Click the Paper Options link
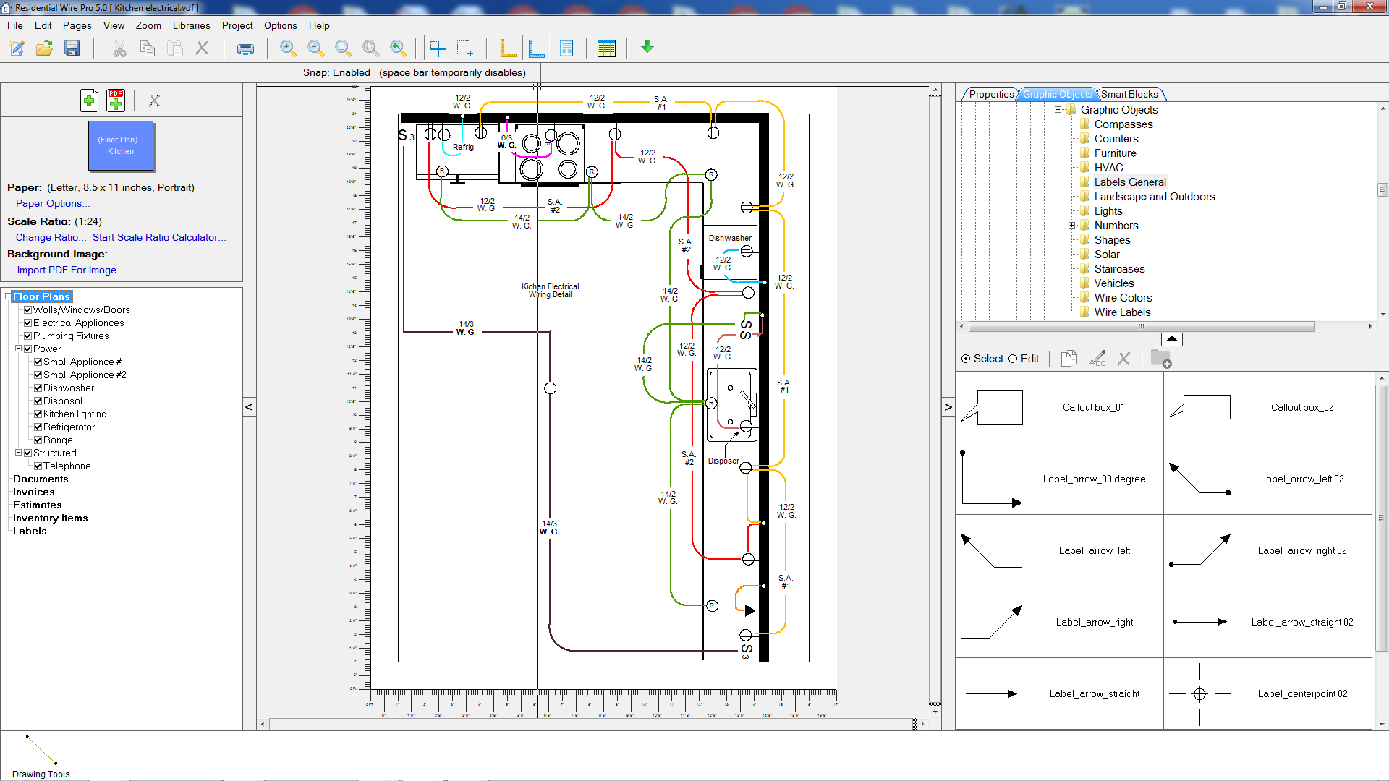This screenshot has width=1389, height=781. (52, 204)
